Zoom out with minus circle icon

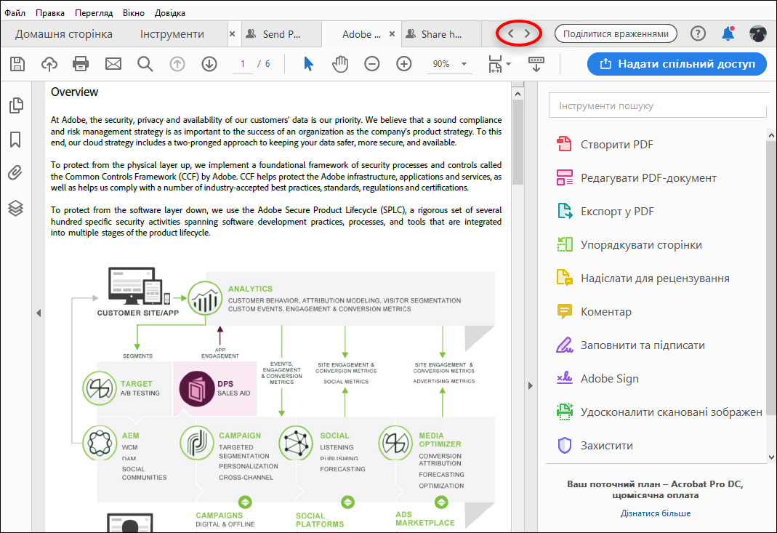371,64
